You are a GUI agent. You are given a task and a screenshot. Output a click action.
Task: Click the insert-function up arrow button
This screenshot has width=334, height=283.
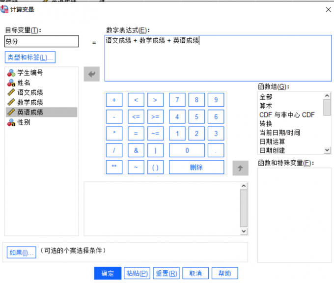pos(240,168)
